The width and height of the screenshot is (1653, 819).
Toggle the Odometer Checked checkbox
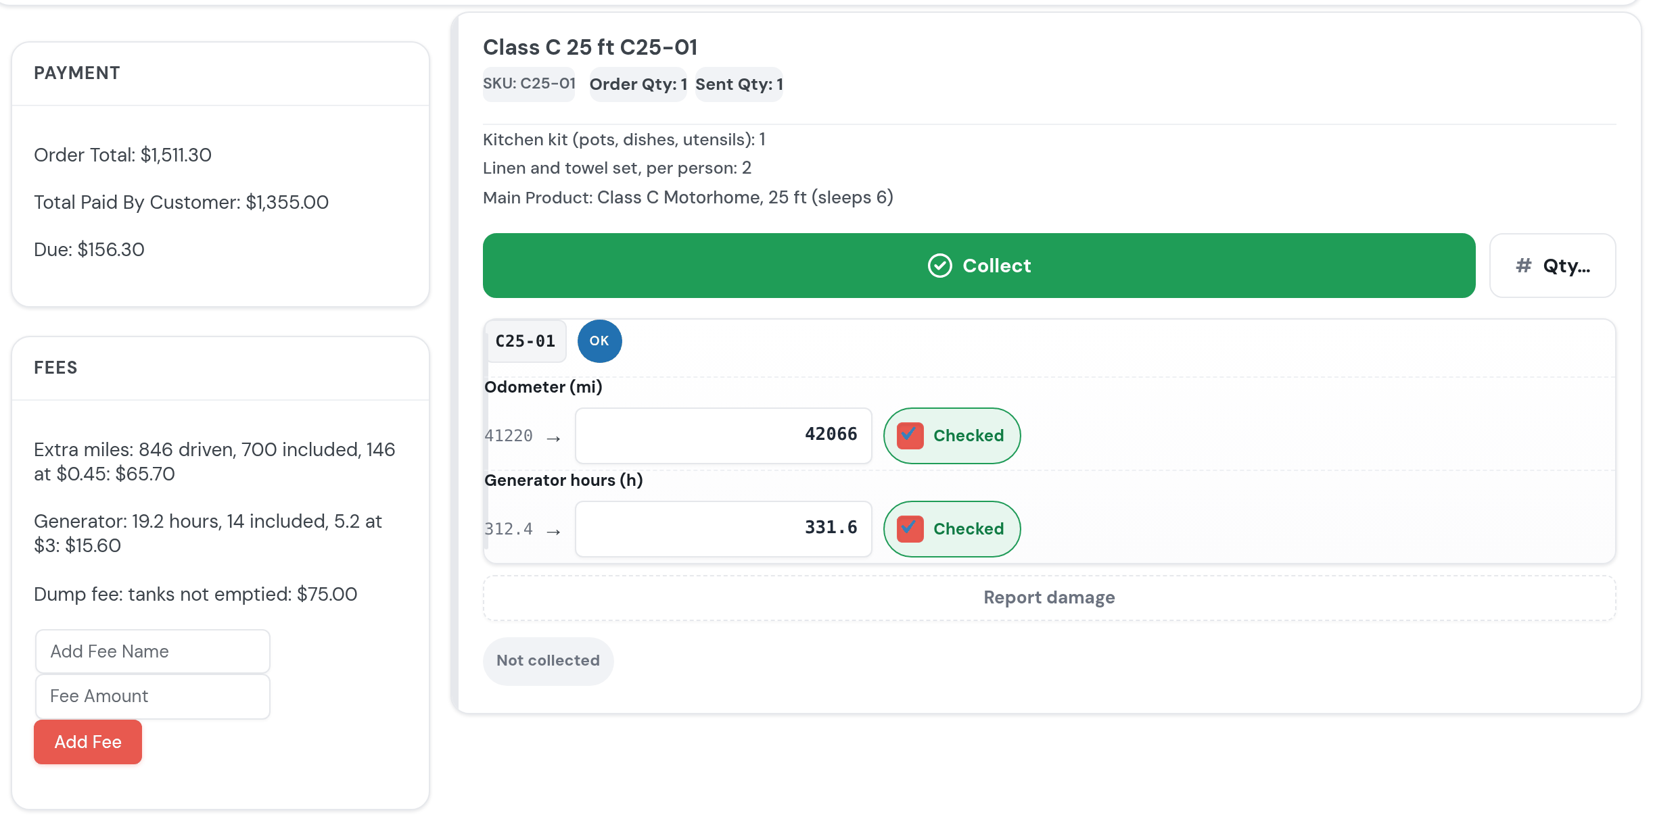tap(910, 436)
